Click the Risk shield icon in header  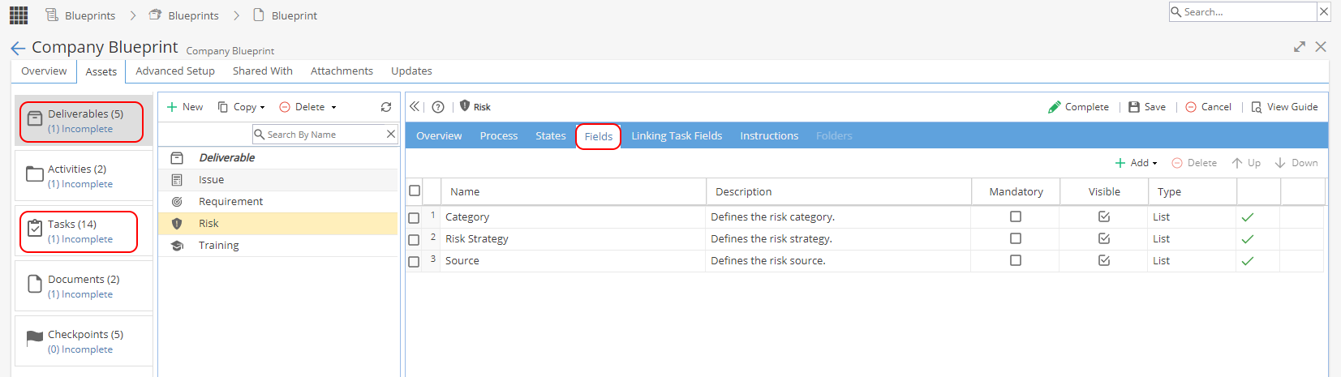click(x=465, y=106)
